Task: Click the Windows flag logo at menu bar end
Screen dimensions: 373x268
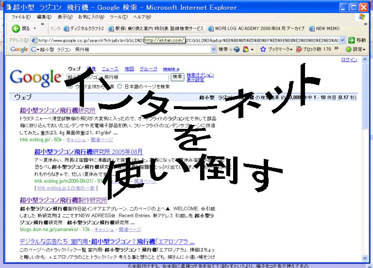Action: click(x=362, y=17)
